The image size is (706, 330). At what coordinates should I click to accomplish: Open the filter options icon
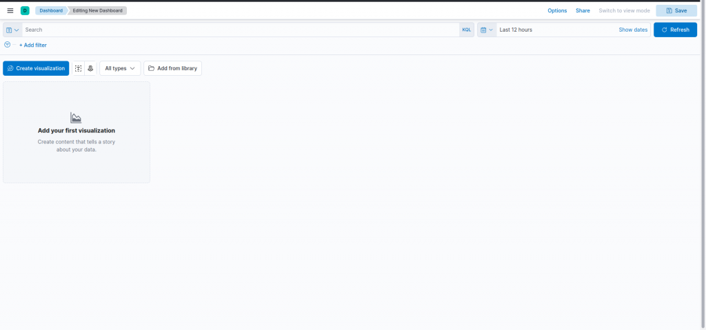(x=7, y=45)
